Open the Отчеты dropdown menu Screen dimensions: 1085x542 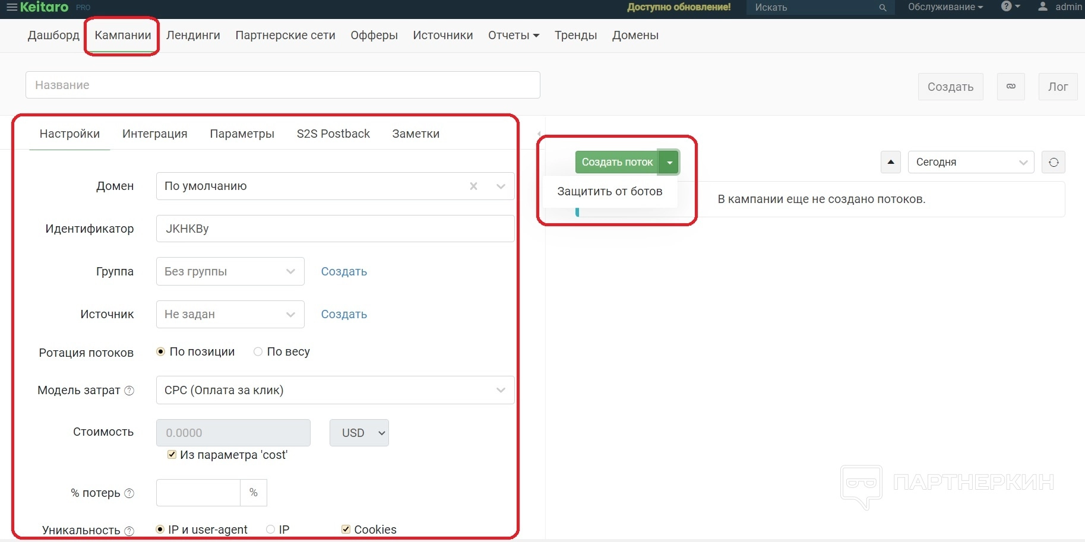pos(514,35)
